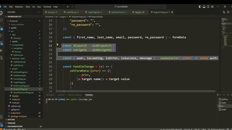
Task: Switch to the LoginPage.jsx editor tab
Action: tap(94, 12)
